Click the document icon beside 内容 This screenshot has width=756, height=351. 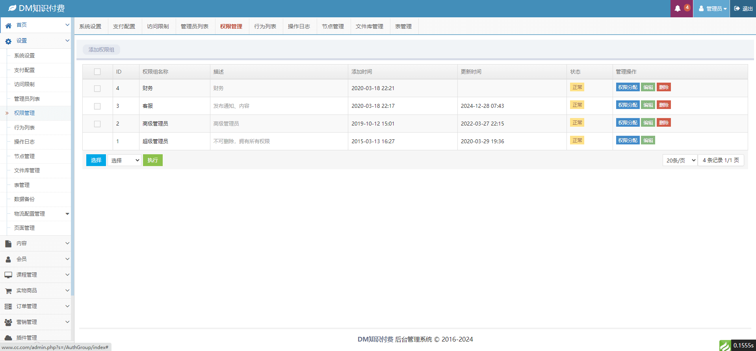pos(8,244)
